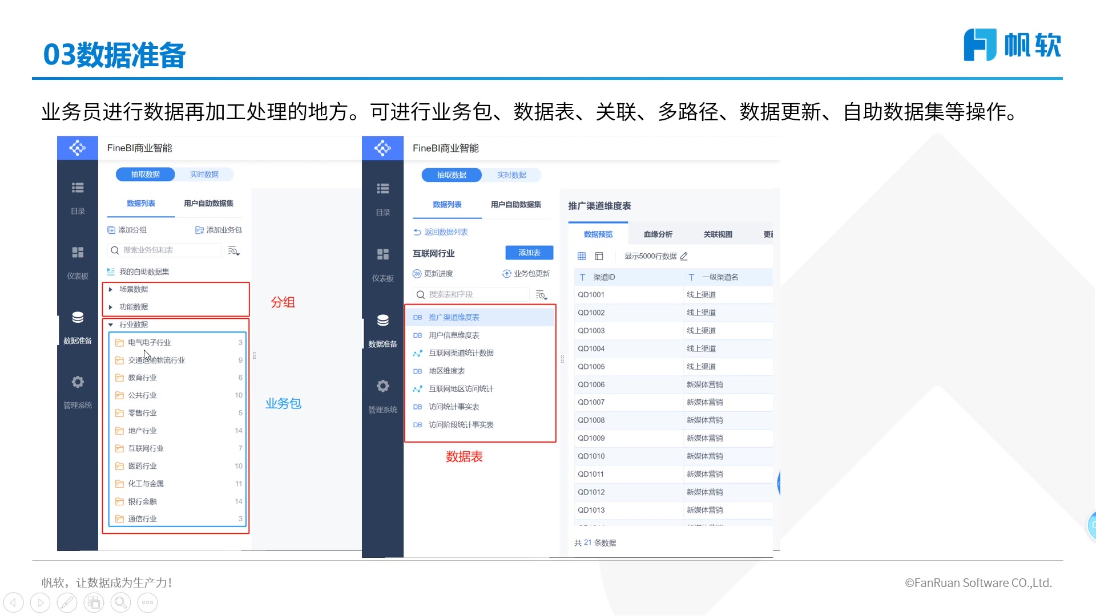Screen dimensions: 1096x616
Task: Switch to 抽取数据 toggle in right window
Action: [x=452, y=175]
